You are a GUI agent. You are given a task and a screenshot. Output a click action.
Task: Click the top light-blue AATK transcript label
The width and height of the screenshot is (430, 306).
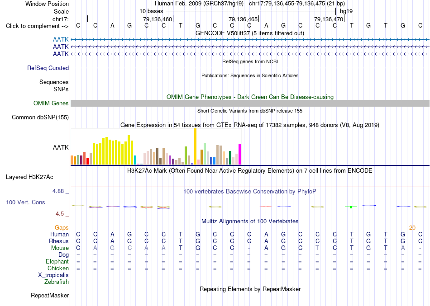point(61,39)
